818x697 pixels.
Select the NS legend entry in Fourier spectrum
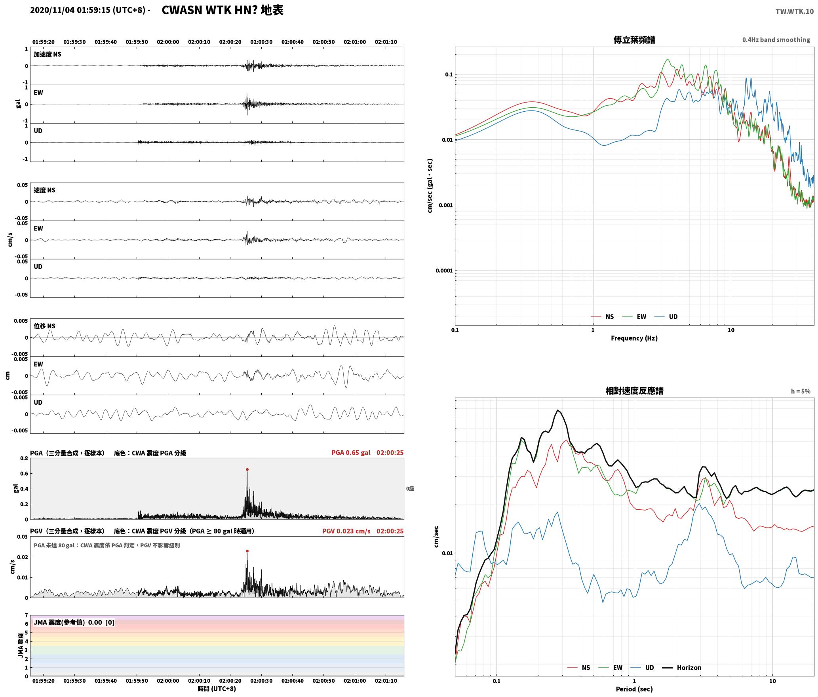tap(602, 317)
